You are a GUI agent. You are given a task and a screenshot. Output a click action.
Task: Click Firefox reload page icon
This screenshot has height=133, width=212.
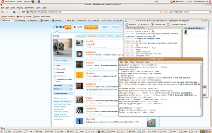(x=14, y=12)
